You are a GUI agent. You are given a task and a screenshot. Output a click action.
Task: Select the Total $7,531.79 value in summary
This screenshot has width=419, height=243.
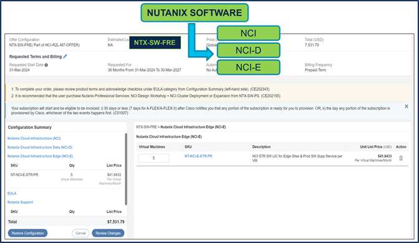tap(116, 222)
